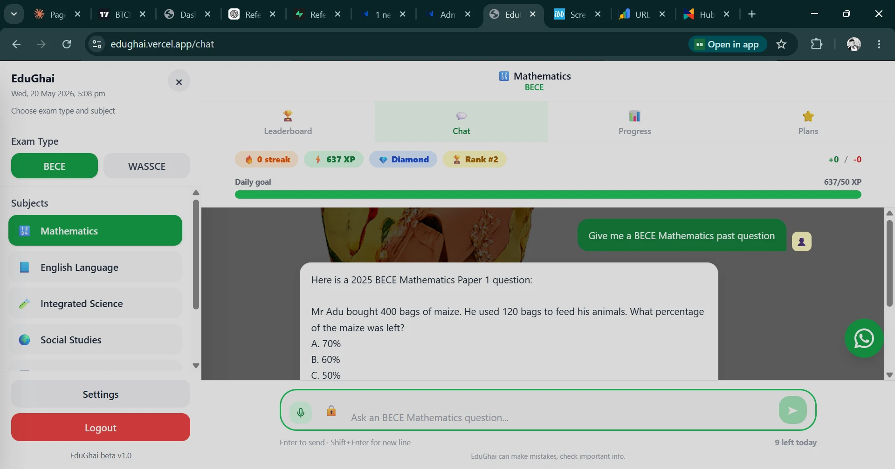Select the English Language subject
Screen dimensions: 895x469
(x=95, y=267)
